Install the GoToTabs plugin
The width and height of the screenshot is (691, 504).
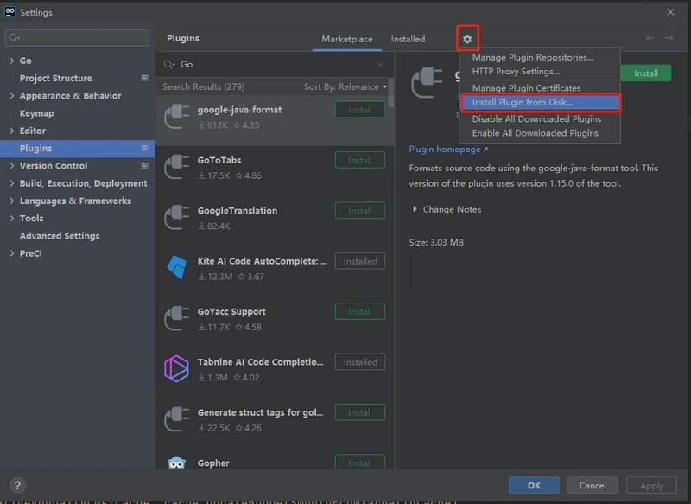click(x=360, y=161)
